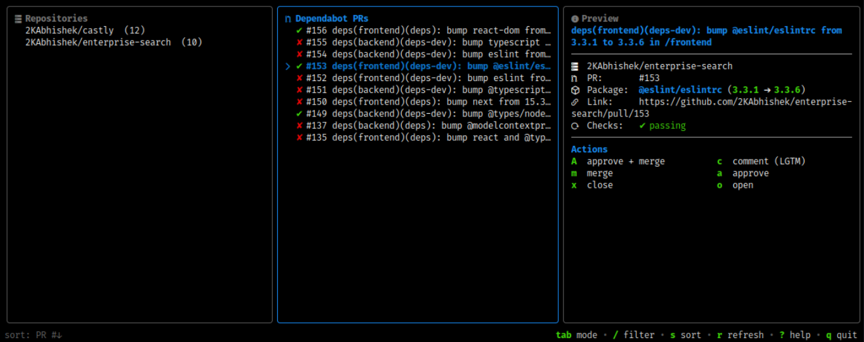
Task: Choose the close action
Action: pyautogui.click(x=591, y=185)
